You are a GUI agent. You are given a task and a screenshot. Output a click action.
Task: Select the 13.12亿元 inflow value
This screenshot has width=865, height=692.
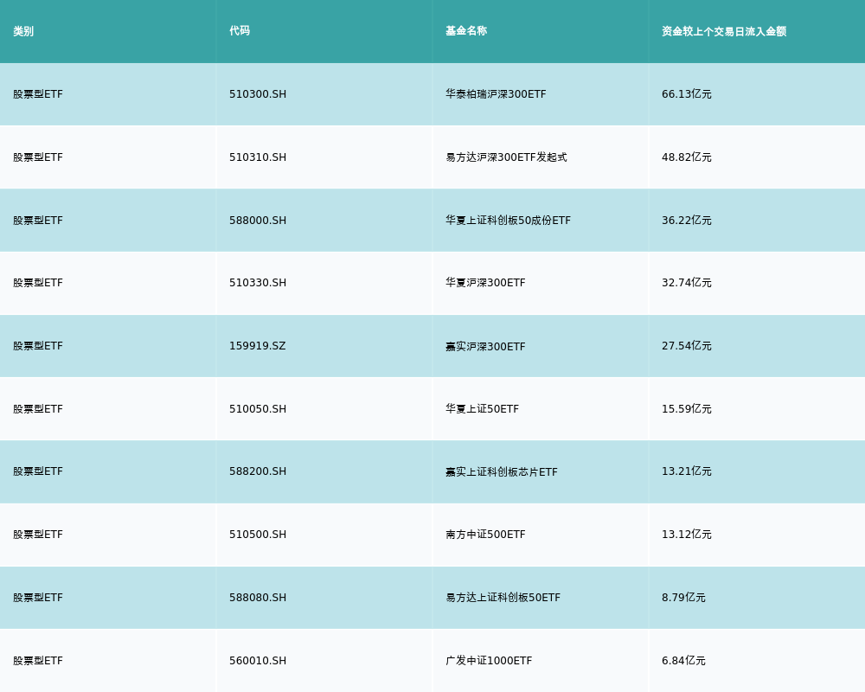pyautogui.click(x=687, y=535)
